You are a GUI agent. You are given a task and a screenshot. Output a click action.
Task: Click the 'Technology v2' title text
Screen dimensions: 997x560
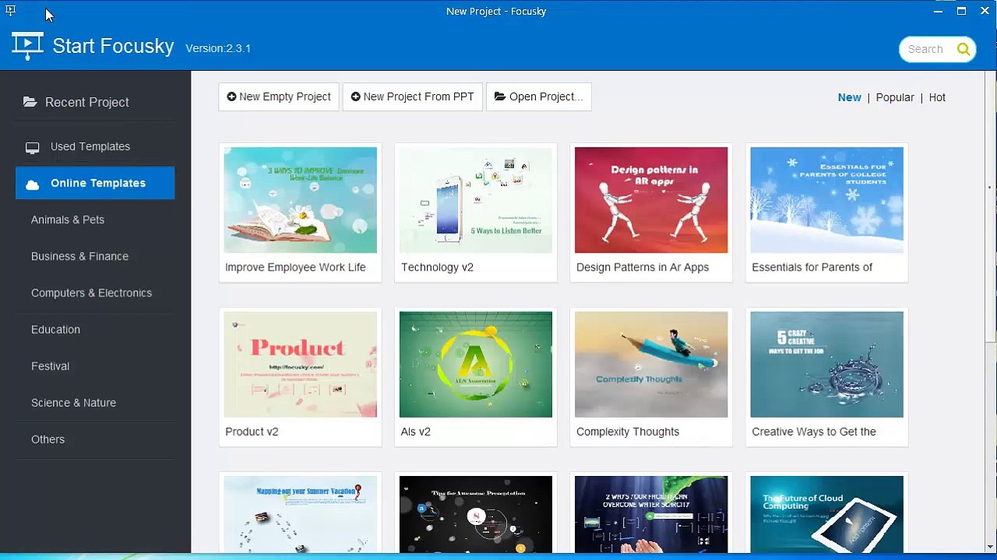pyautogui.click(x=437, y=267)
